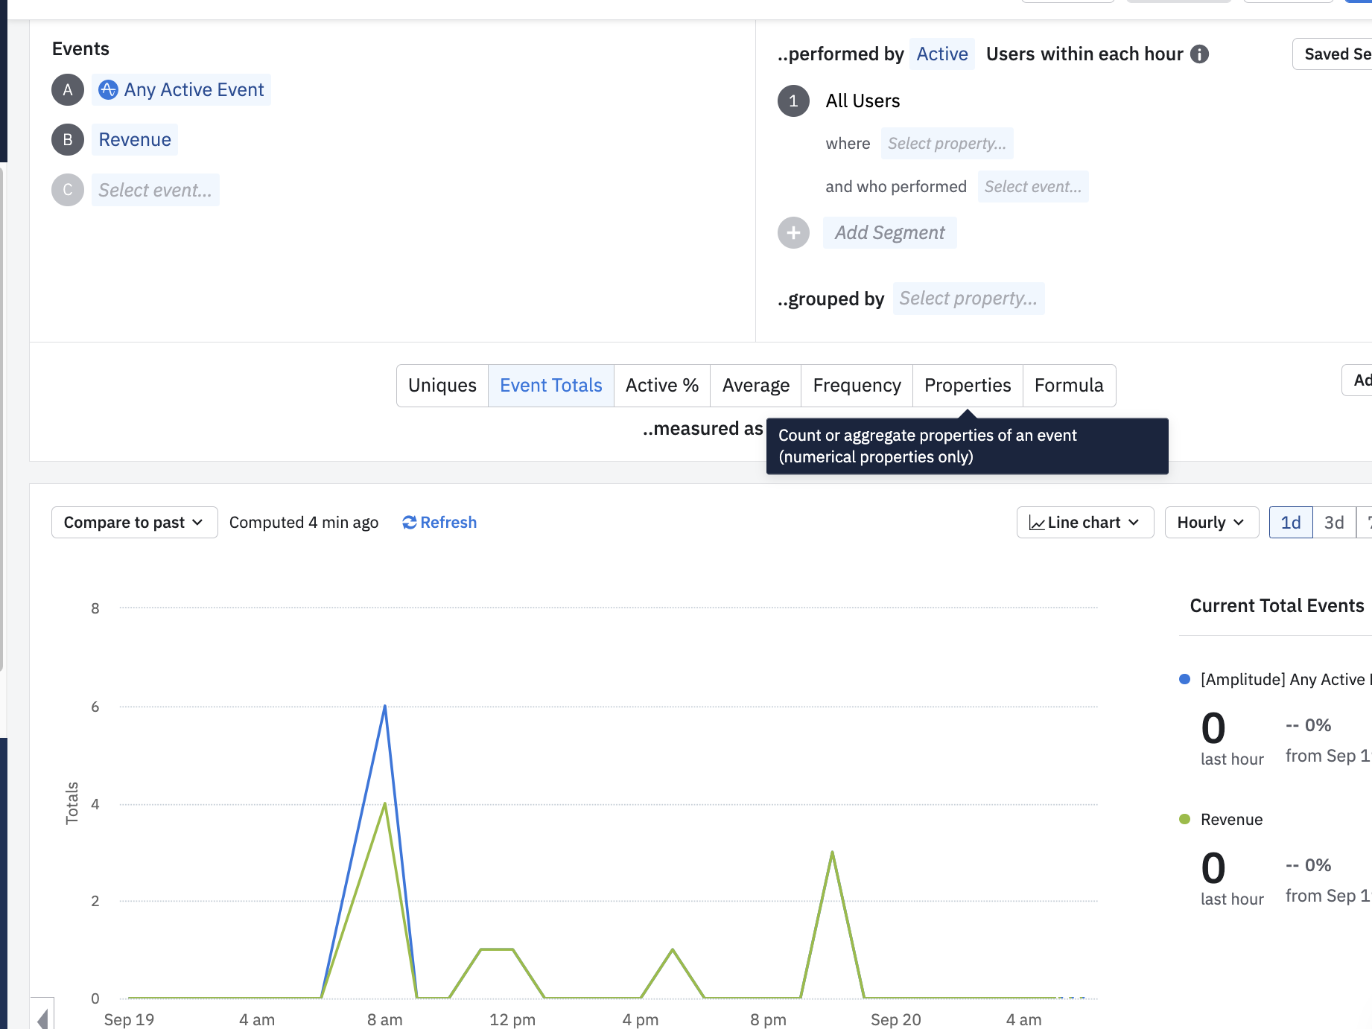
Task: Click the line chart icon
Action: coord(1036,523)
